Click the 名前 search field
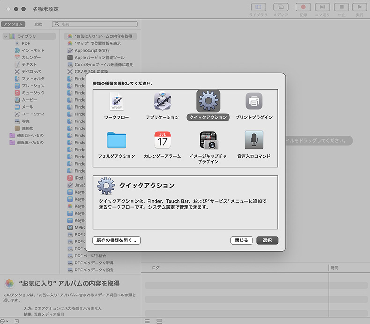 (95, 24)
